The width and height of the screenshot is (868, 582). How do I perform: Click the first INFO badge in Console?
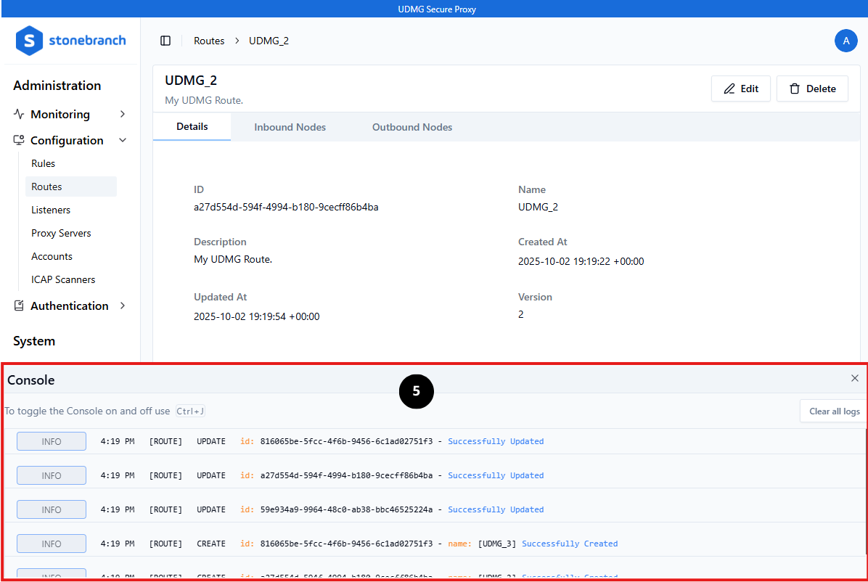(51, 440)
